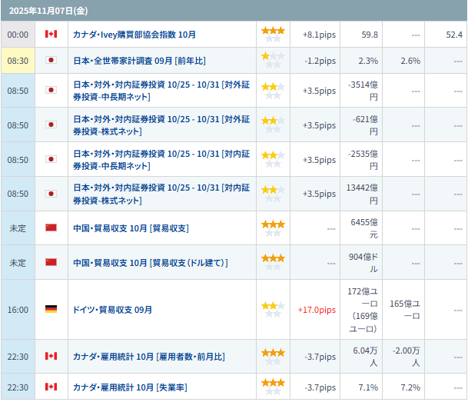Click China flag in 貿易収支(ドル建て) row
This screenshot has height=402, width=468.
[x=51, y=262]
